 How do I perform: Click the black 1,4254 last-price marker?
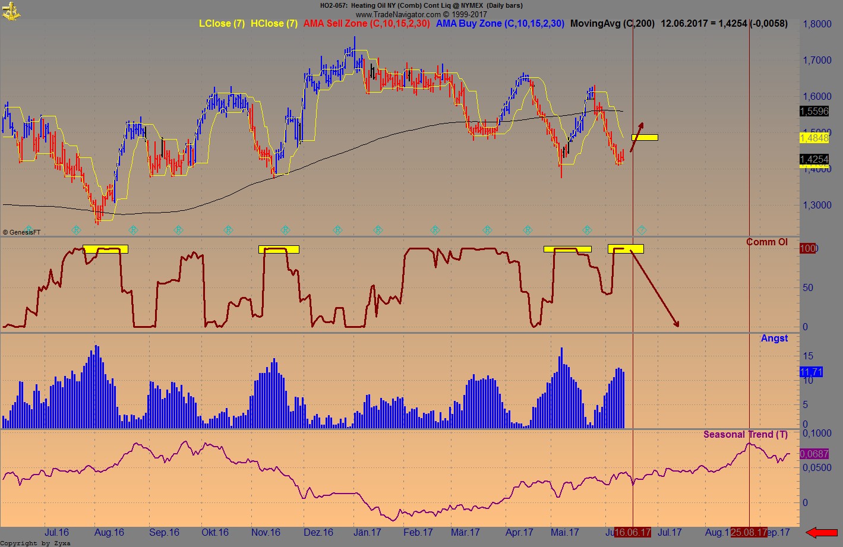[x=814, y=159]
